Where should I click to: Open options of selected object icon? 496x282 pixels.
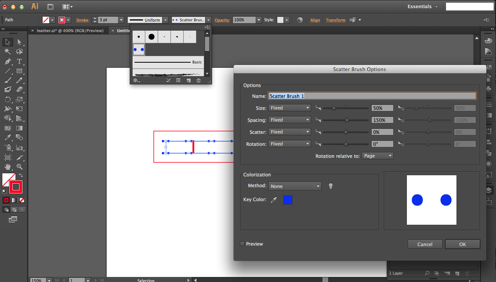[178, 80]
